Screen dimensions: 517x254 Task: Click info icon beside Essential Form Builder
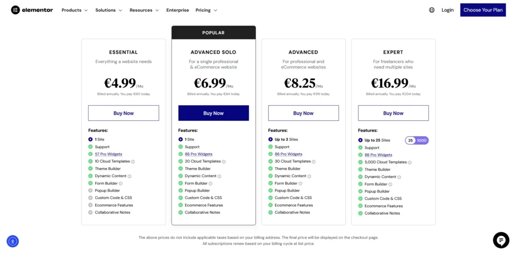pyautogui.click(x=121, y=183)
